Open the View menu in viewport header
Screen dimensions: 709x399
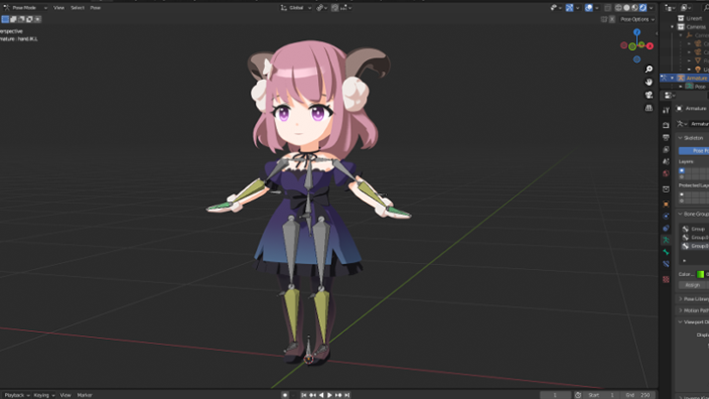(59, 8)
